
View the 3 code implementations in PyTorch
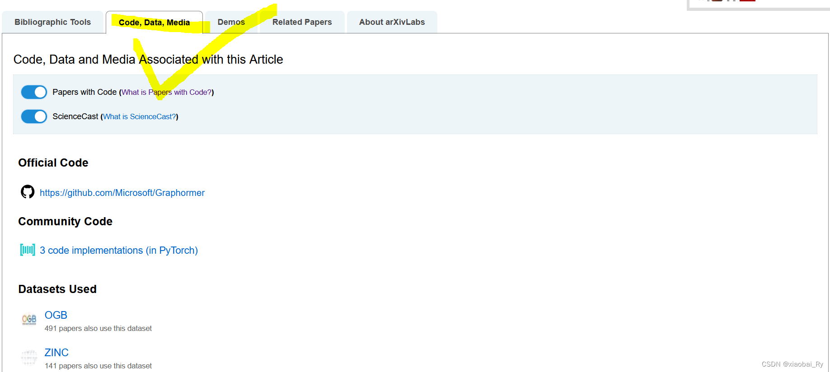coord(119,250)
